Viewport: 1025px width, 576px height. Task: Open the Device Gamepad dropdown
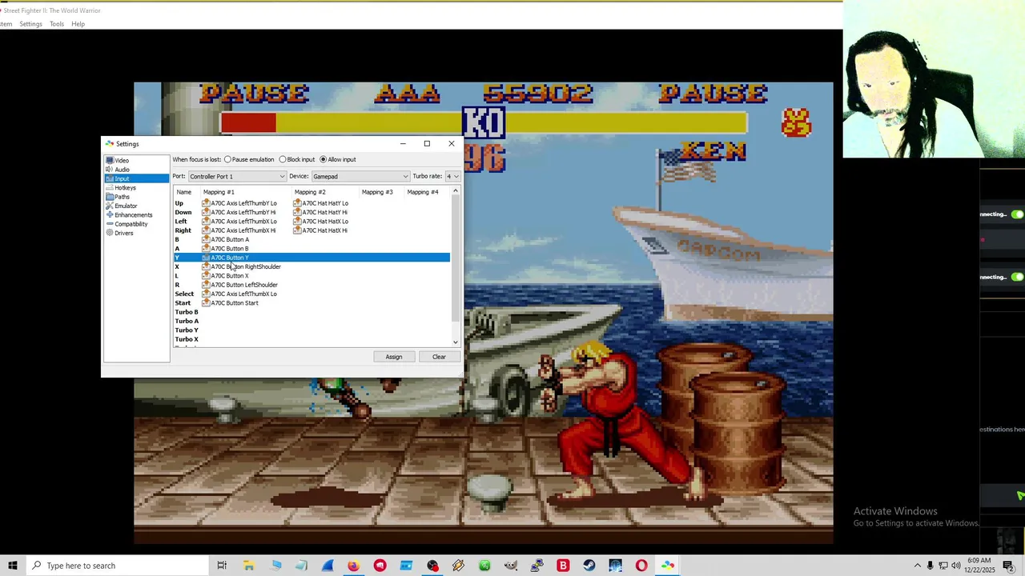click(360, 176)
